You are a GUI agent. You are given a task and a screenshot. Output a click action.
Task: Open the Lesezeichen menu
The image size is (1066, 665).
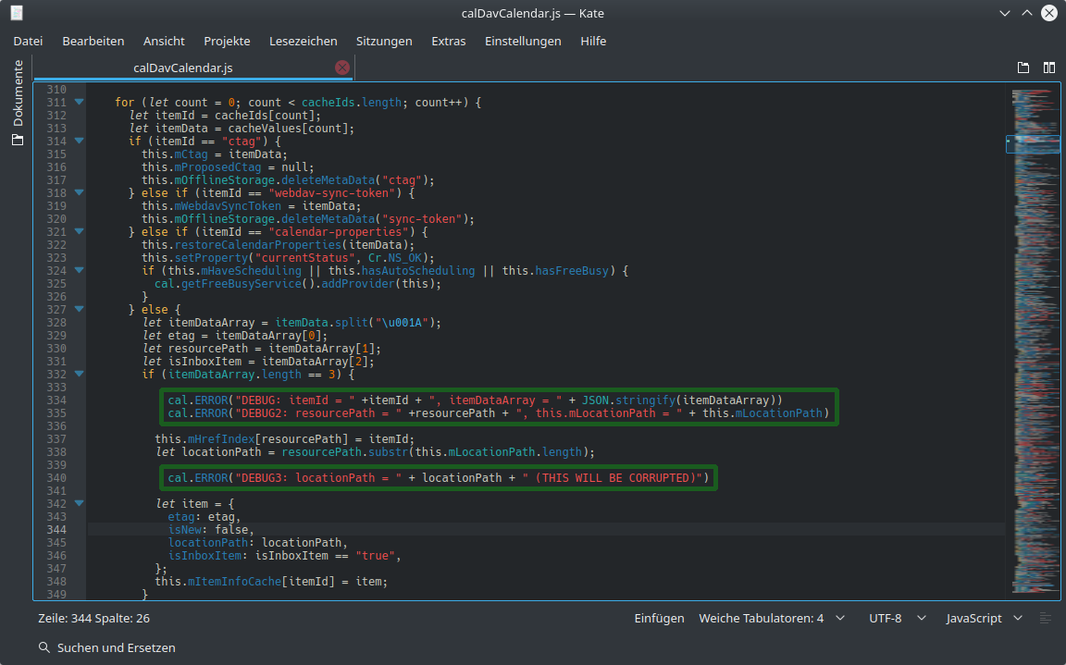(303, 41)
